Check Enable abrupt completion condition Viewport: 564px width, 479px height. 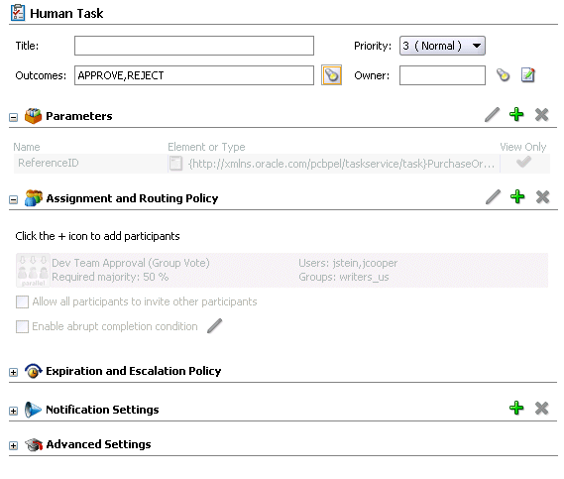click(x=22, y=326)
